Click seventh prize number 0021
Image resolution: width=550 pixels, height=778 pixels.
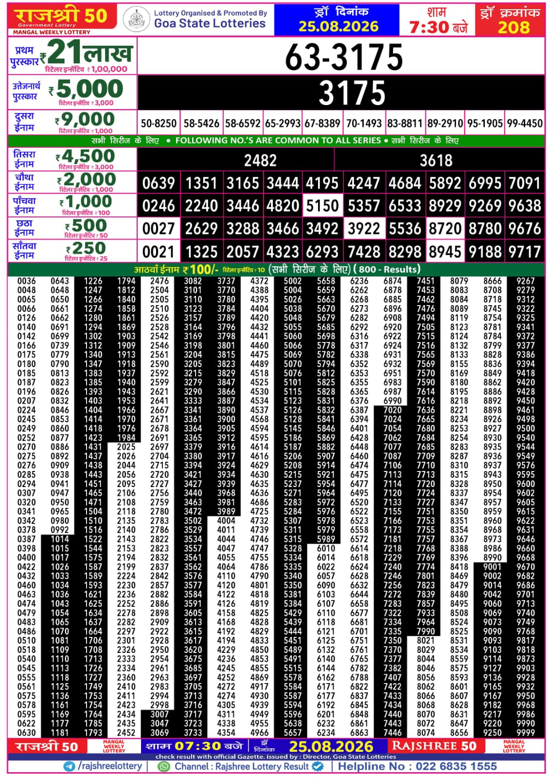coord(159,252)
